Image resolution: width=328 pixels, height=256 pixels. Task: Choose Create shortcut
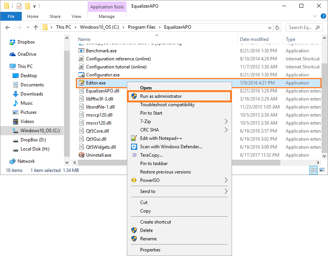(x=179, y=222)
